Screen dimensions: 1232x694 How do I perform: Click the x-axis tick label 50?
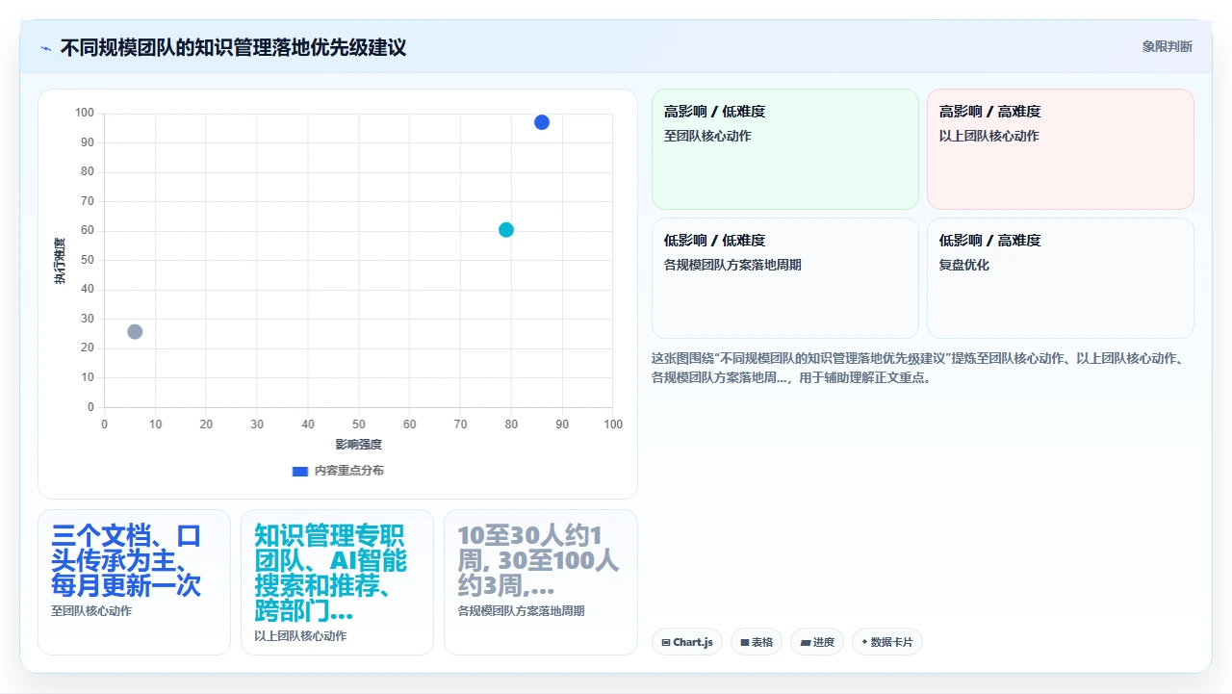[358, 424]
